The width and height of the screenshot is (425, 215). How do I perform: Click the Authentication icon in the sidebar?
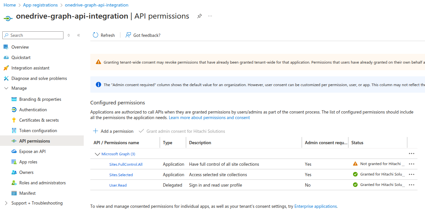(x=14, y=110)
